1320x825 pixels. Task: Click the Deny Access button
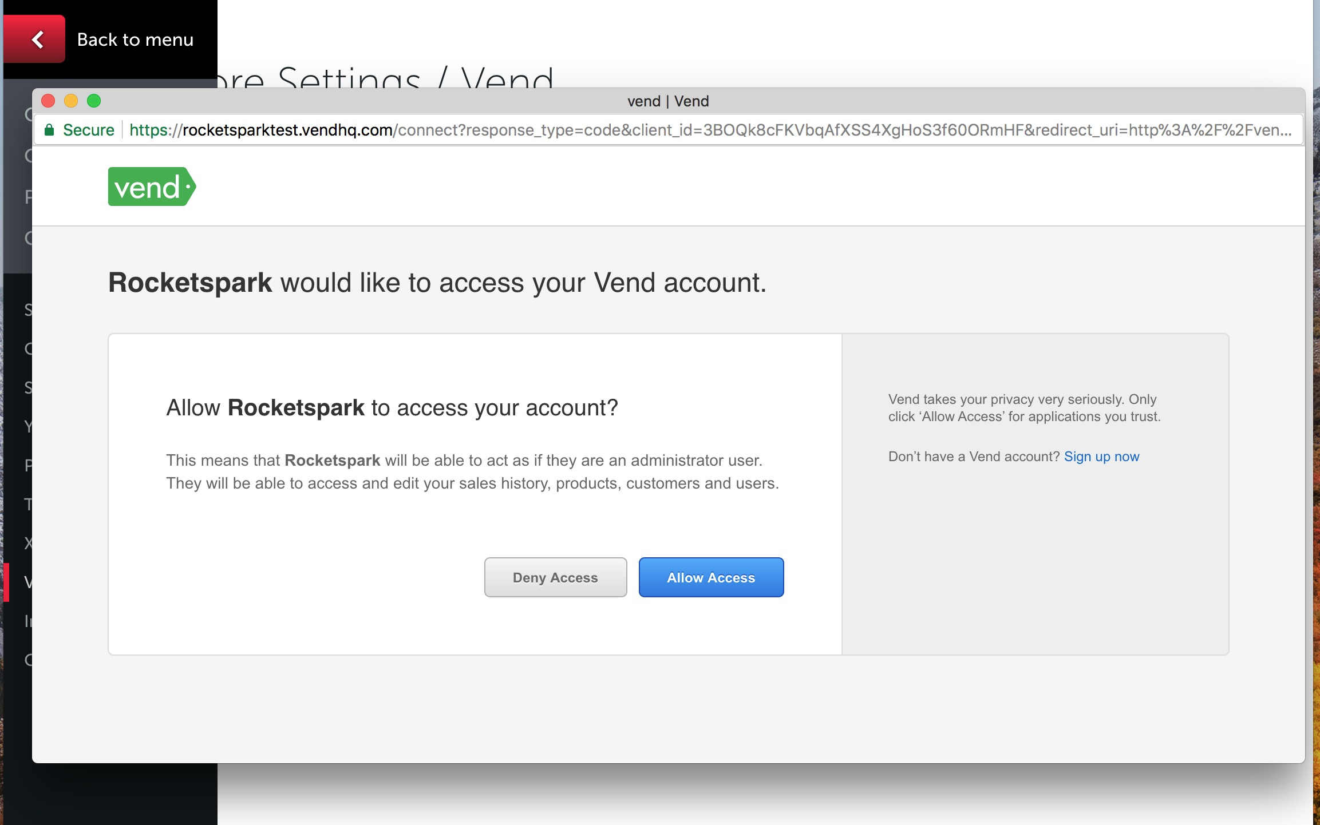tap(555, 577)
